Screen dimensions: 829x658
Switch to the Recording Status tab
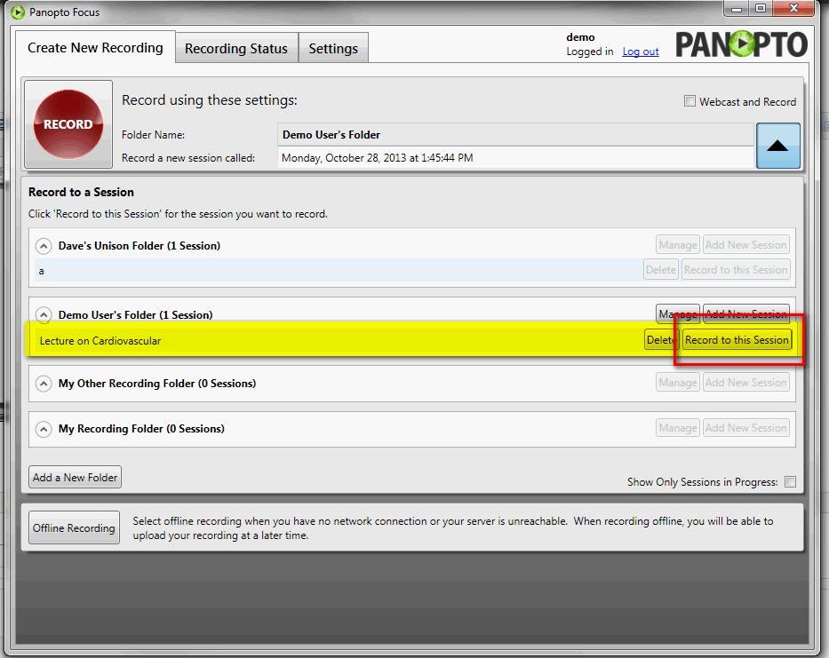236,48
